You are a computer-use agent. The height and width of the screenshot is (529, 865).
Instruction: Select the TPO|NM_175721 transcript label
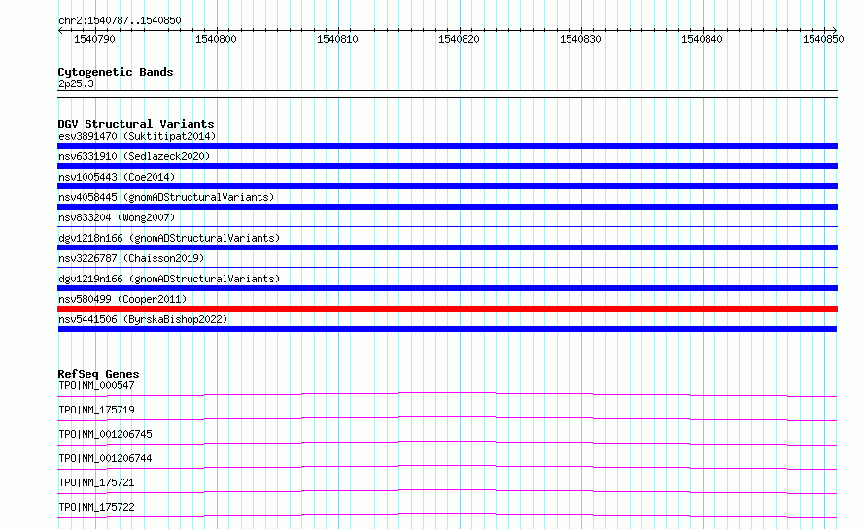(x=96, y=482)
